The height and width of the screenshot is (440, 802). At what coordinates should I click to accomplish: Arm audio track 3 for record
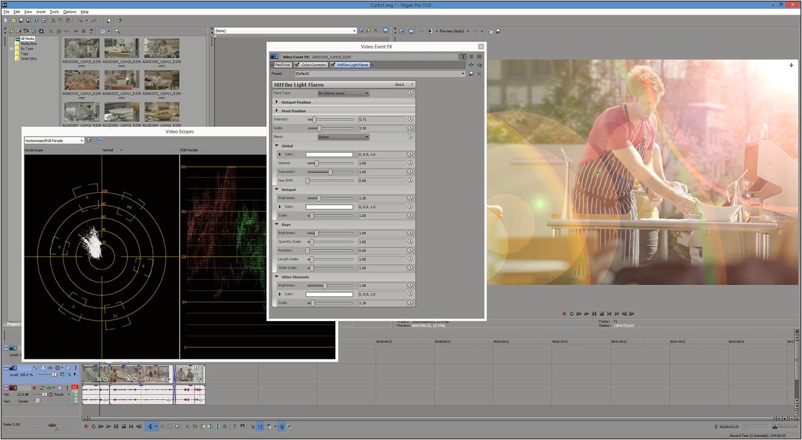tap(34, 388)
